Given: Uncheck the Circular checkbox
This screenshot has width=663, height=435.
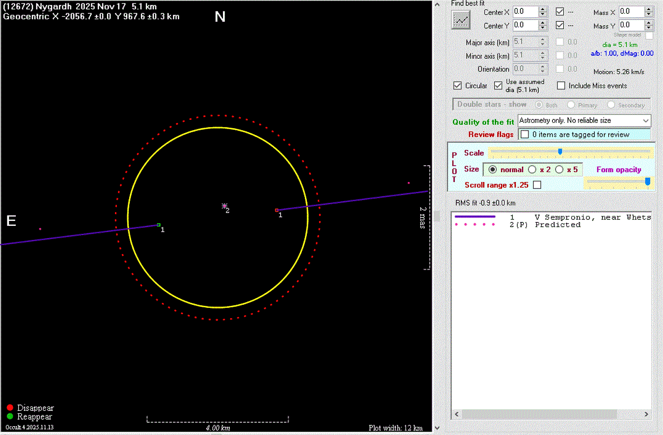Looking at the screenshot, I should [458, 86].
